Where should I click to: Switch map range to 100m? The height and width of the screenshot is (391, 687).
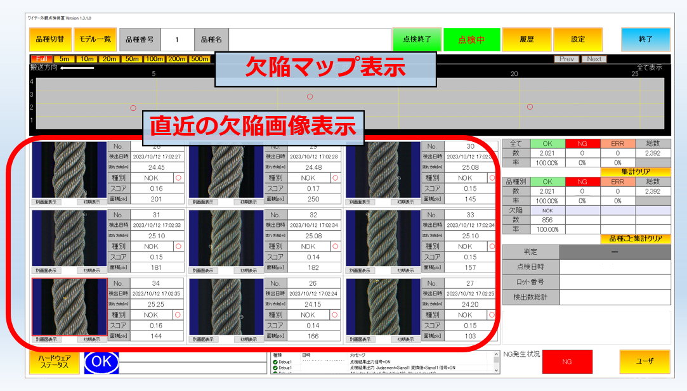click(155, 59)
